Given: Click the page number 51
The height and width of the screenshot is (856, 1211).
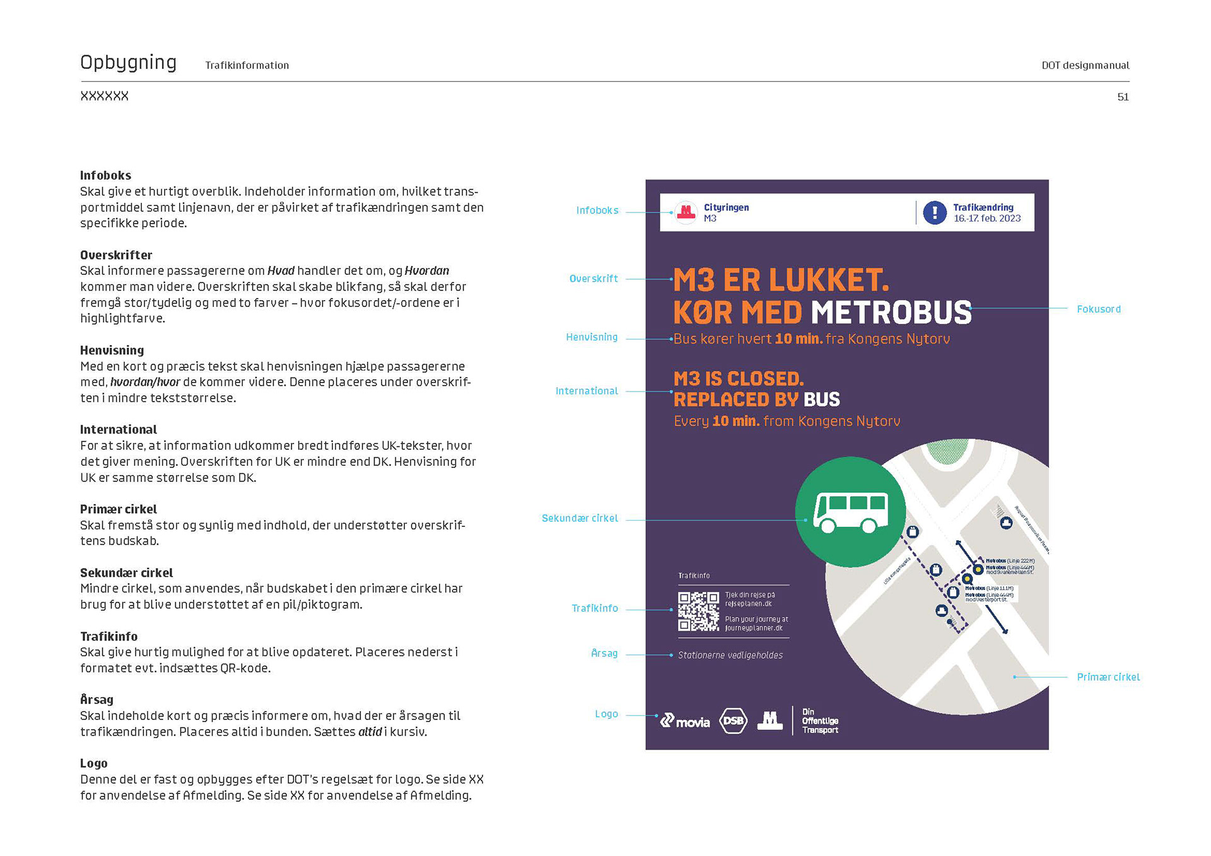Looking at the screenshot, I should [x=1123, y=97].
